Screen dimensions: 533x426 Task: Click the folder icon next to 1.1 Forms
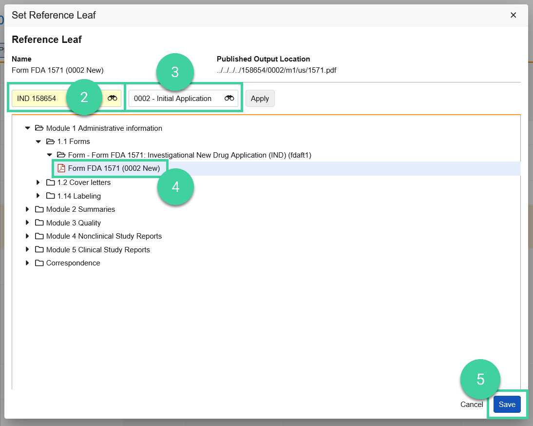tap(50, 142)
